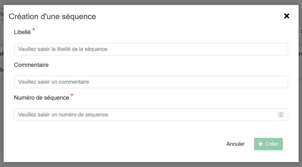Viewport: 302px width, 167px height.
Task: Click the red asterisk beside Libellé
Action: coord(33,30)
